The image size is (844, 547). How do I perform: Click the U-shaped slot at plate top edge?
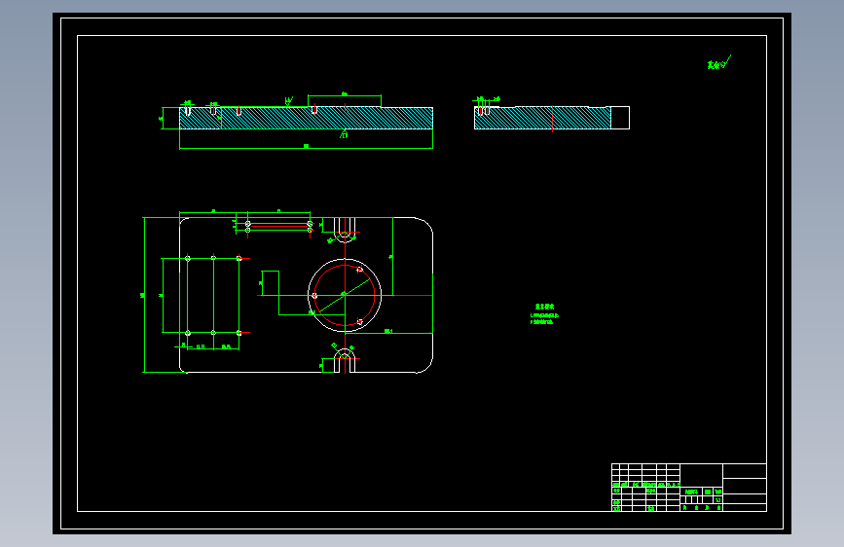point(345,229)
